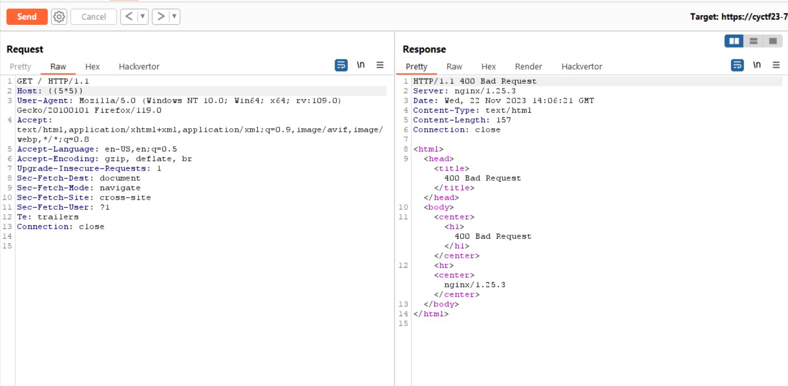Click Upgrade-Insecure-Requests header line
This screenshot has width=788, height=386.
tap(89, 168)
